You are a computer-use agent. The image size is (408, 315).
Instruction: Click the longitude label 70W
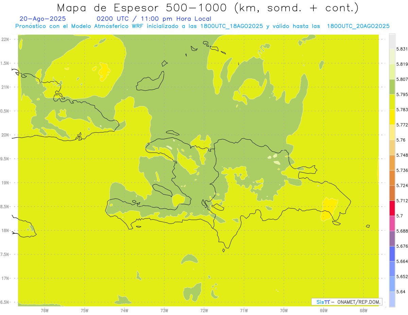click(284, 310)
